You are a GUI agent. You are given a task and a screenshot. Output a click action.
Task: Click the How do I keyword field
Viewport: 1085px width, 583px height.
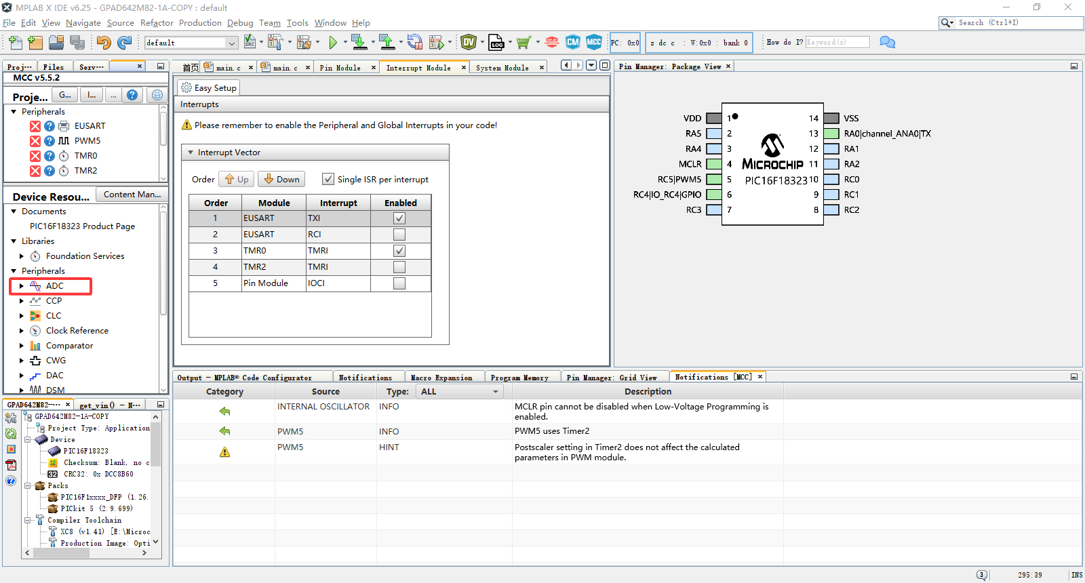pyautogui.click(x=837, y=42)
